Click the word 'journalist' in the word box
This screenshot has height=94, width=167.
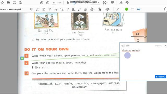pos(45,84)
